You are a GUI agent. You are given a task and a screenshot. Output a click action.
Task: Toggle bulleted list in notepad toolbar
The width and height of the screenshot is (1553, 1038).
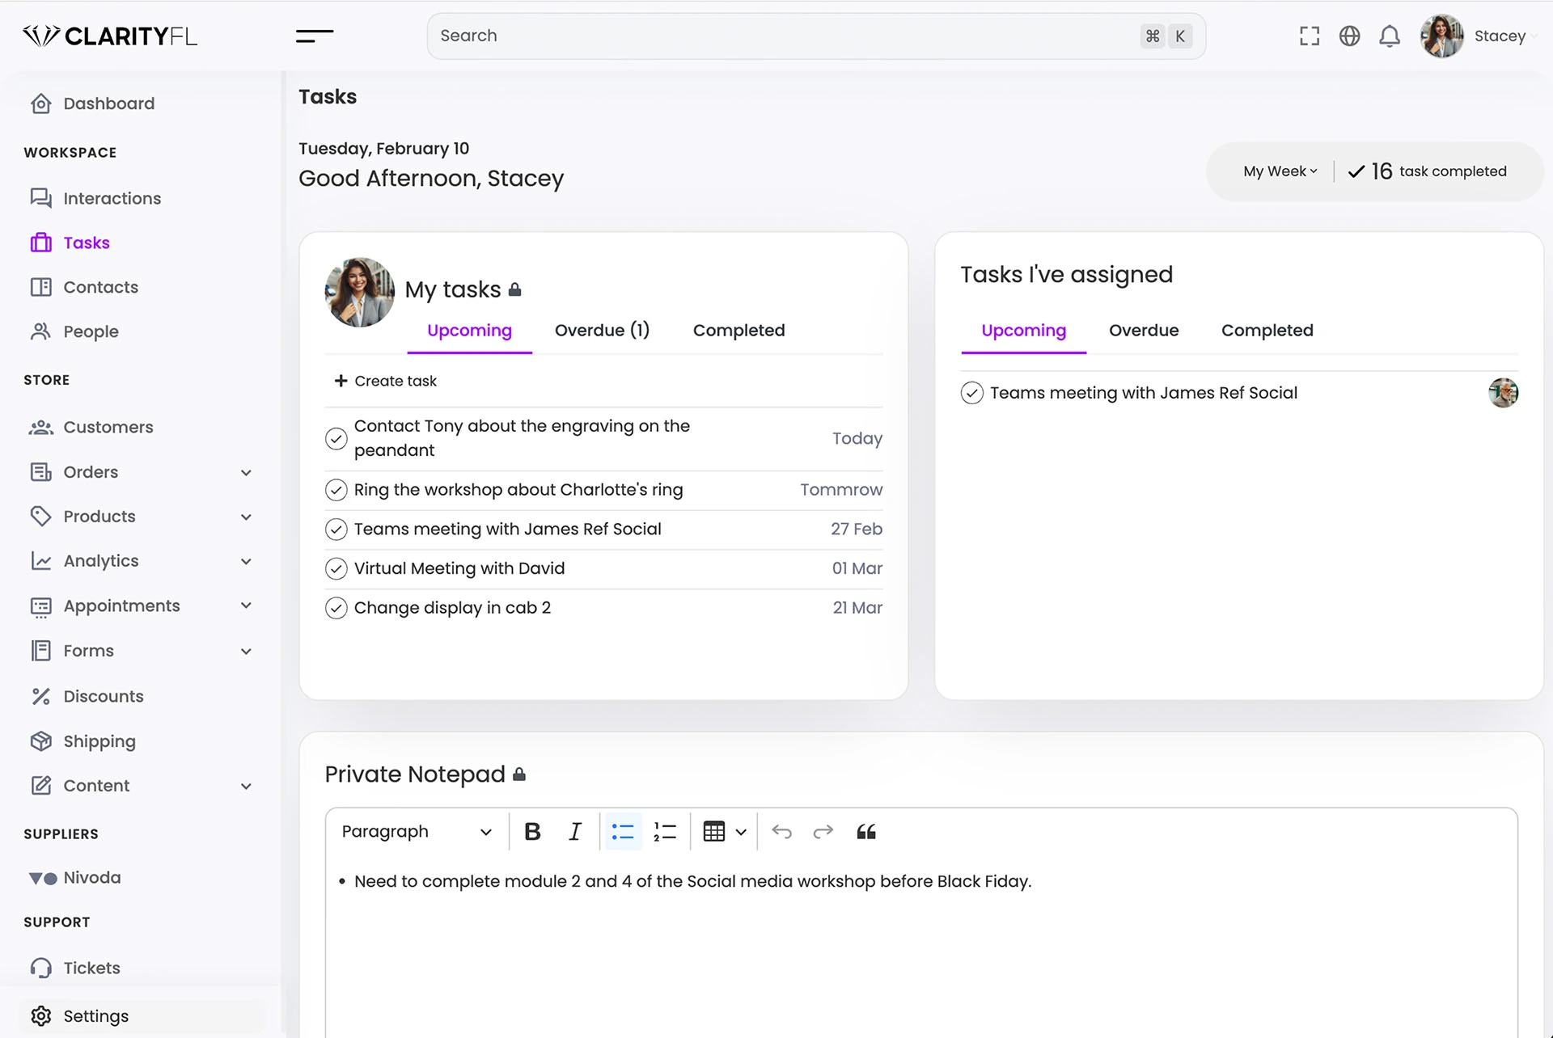tap(623, 832)
